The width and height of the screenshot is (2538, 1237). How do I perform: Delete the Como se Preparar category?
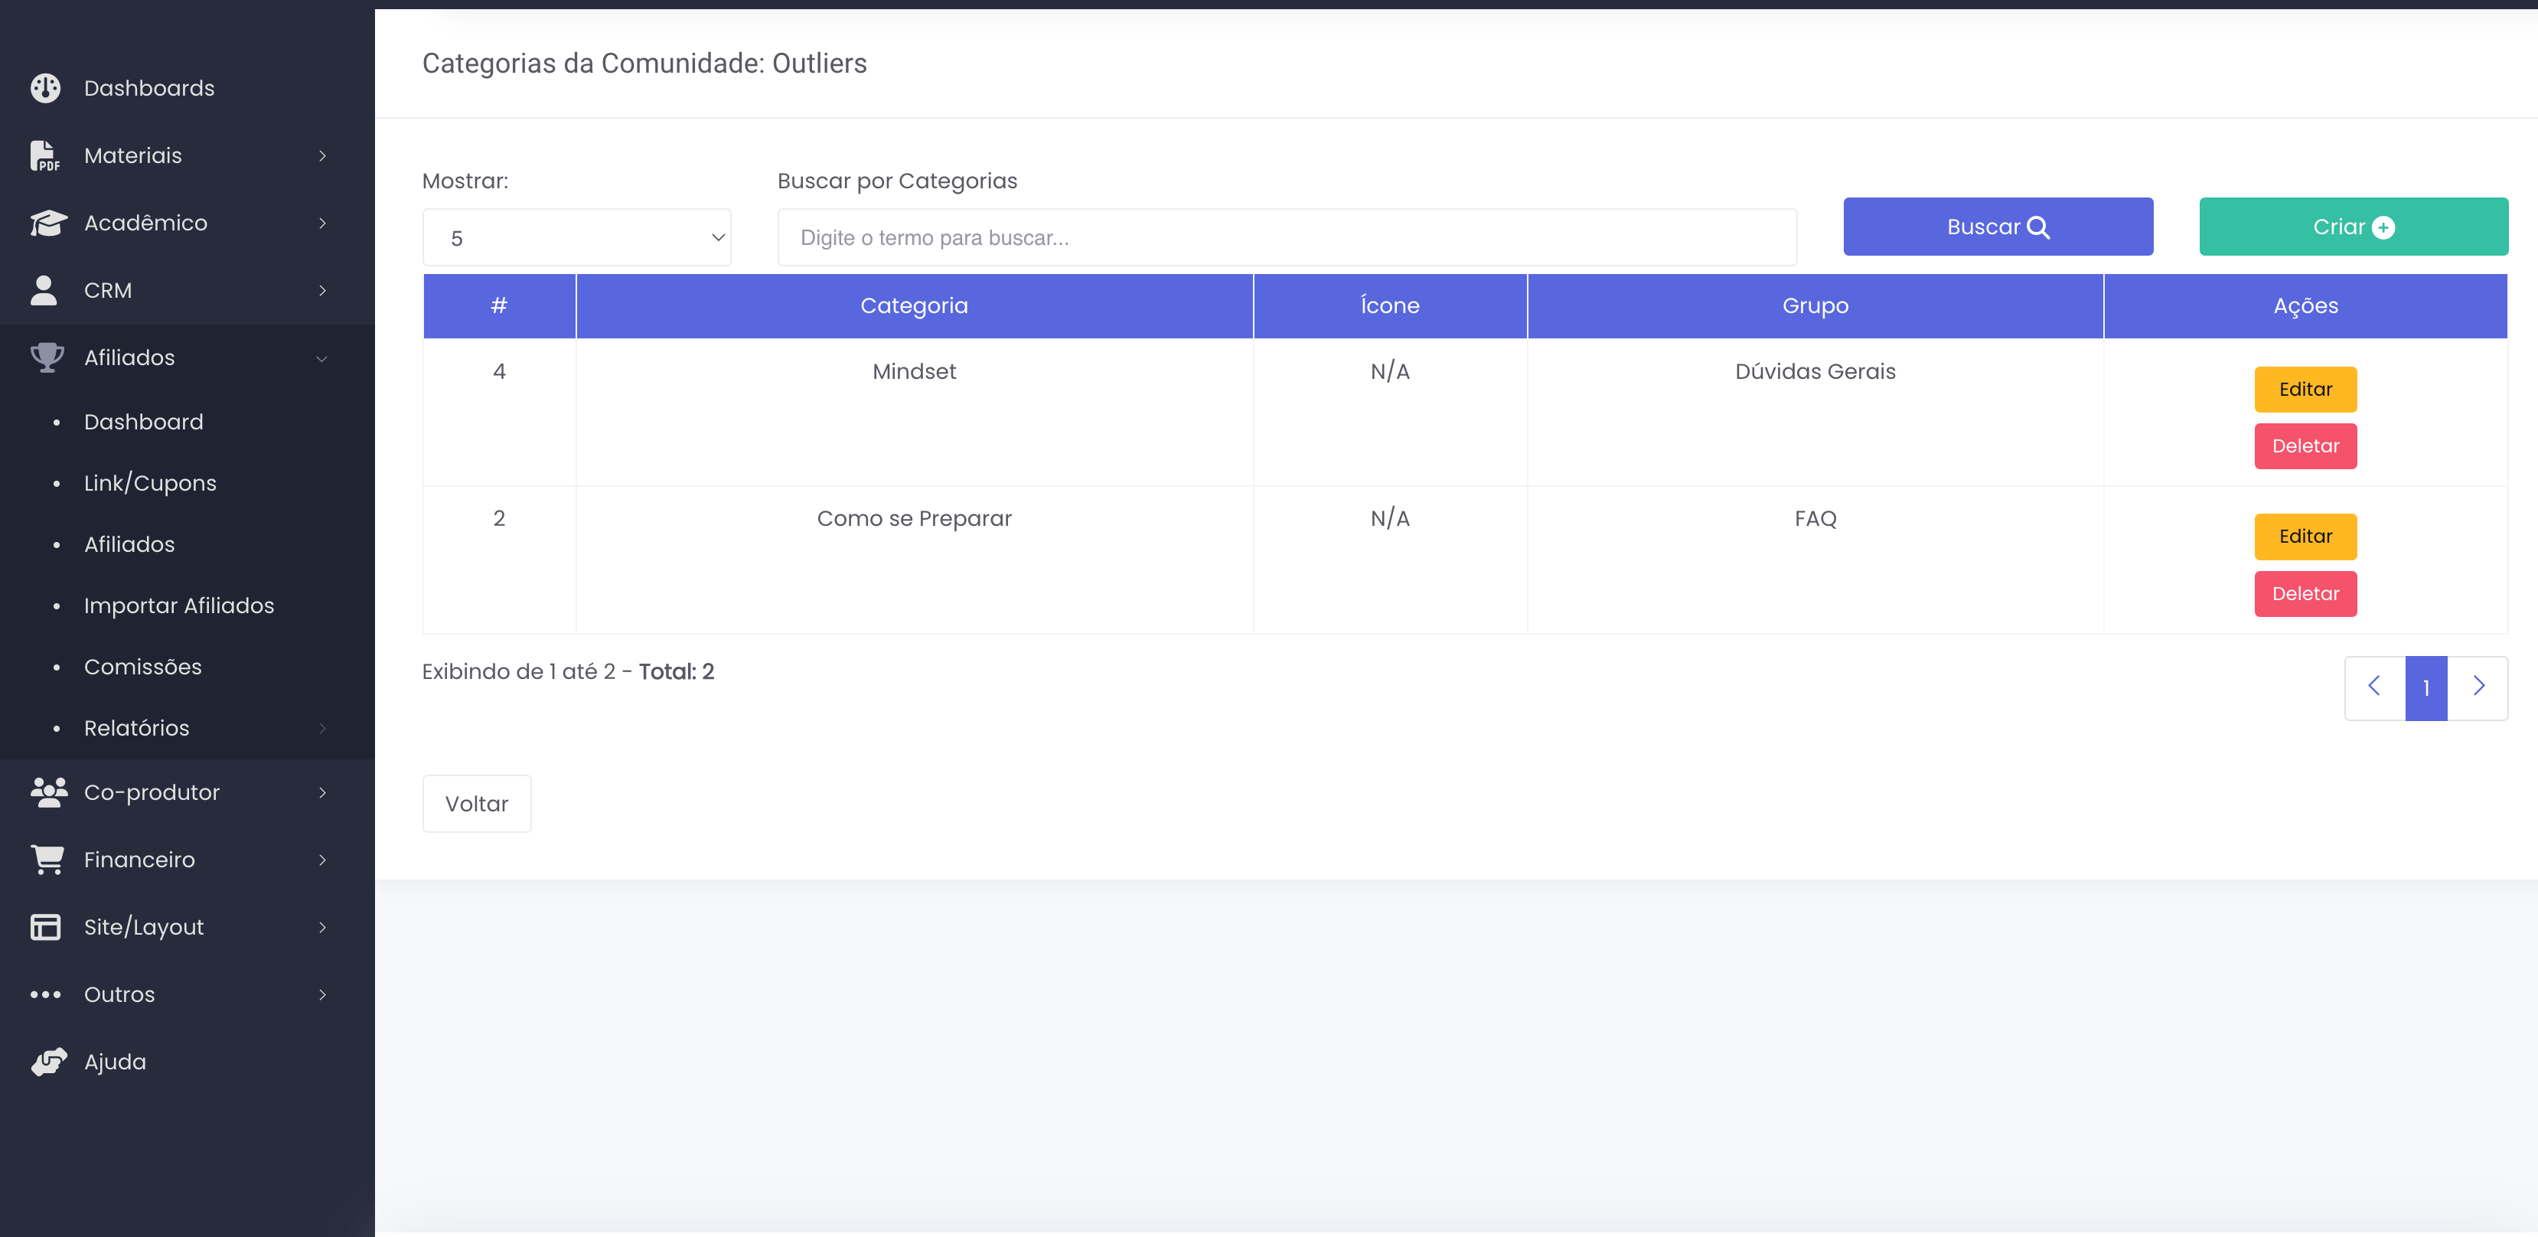click(2305, 593)
